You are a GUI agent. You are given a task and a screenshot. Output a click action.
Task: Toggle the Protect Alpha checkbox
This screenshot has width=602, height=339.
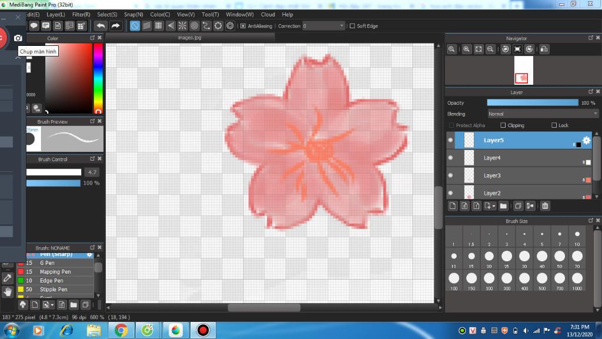451,125
